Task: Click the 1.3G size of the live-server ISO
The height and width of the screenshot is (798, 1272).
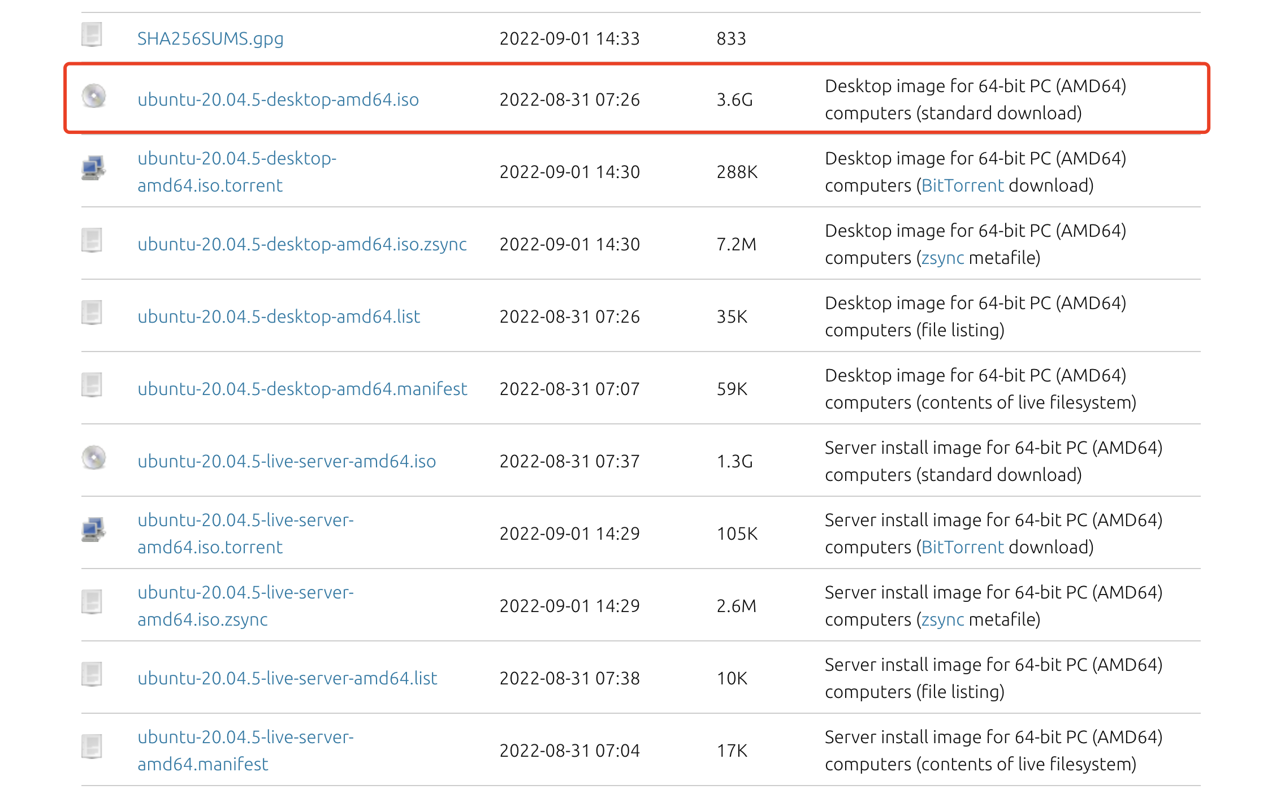Action: point(735,461)
